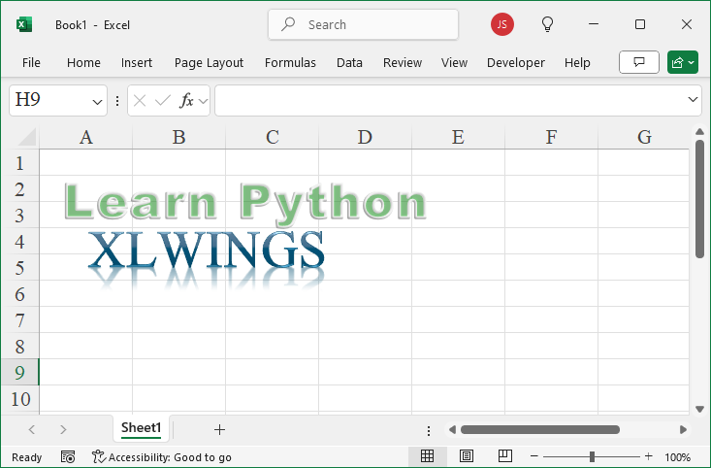This screenshot has height=468, width=711.
Task: Select the Learn Python WordArt
Action: [x=244, y=203]
